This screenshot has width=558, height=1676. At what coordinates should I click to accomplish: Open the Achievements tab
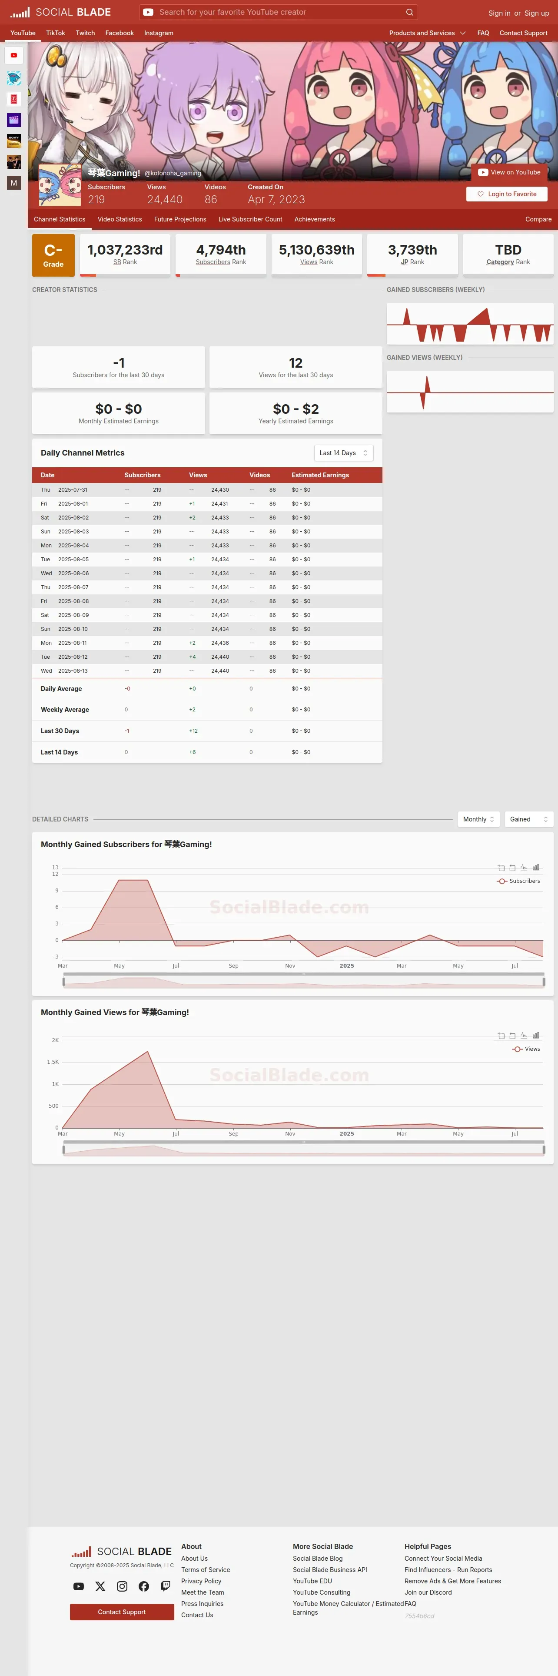(314, 219)
